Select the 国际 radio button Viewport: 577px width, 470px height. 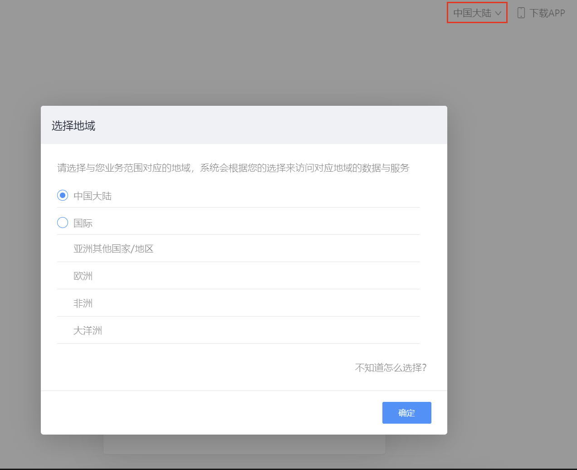(63, 223)
